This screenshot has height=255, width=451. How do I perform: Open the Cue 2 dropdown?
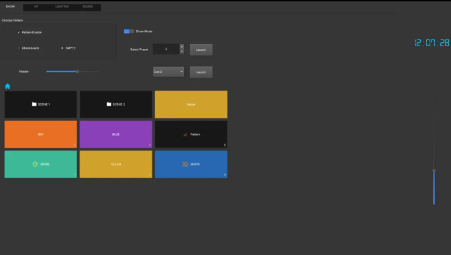pyautogui.click(x=168, y=72)
